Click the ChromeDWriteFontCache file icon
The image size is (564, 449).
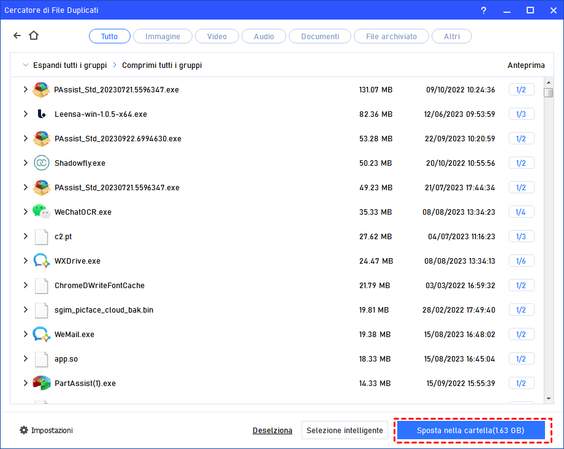41,285
